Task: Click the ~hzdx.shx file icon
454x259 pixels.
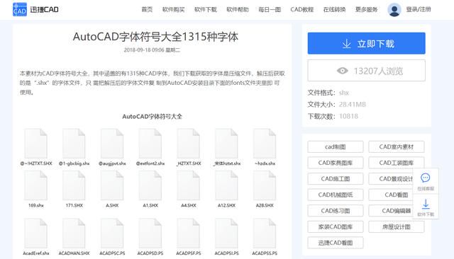Action: 265,144
